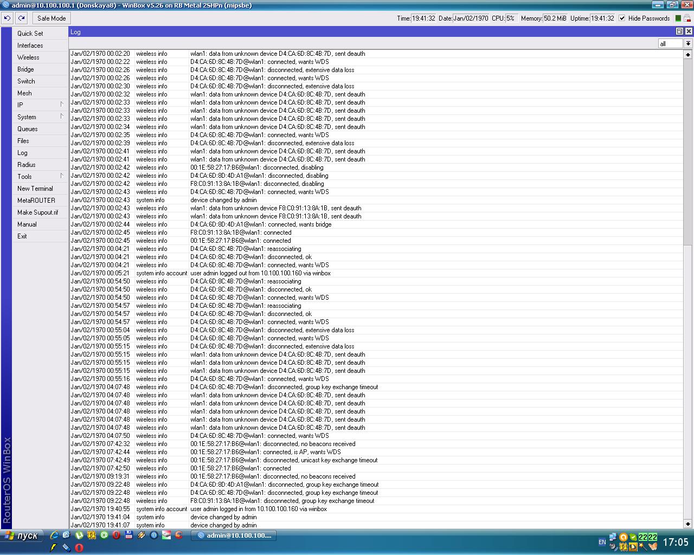Launch uTorrent from the quick launch bar
The height and width of the screenshot is (555, 694).
(79, 535)
